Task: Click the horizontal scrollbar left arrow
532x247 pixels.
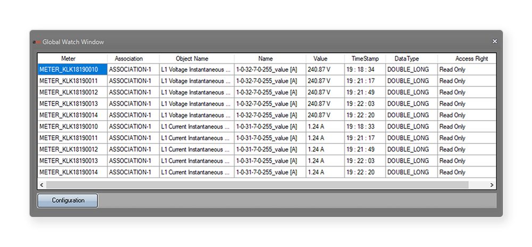Action: tap(41, 185)
